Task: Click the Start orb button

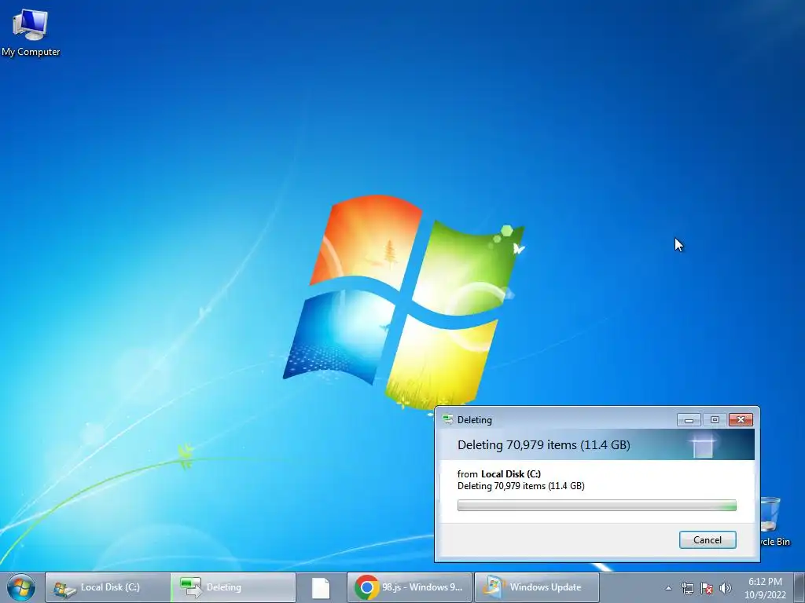Action: point(21,587)
